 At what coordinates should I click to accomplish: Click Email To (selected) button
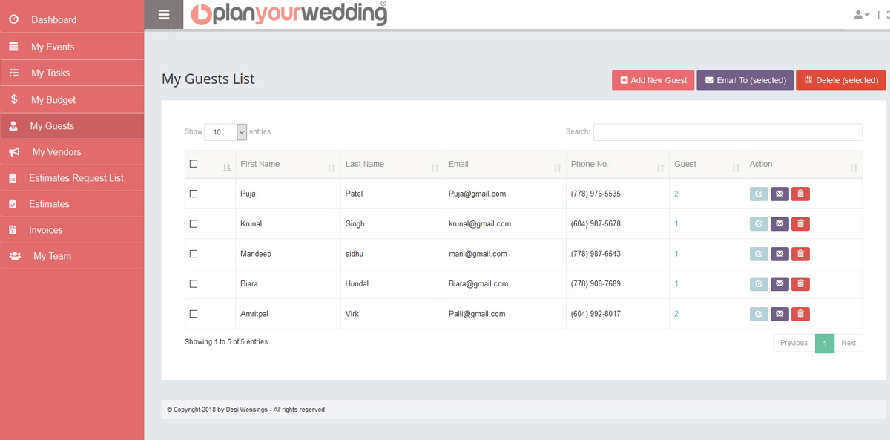pos(745,80)
